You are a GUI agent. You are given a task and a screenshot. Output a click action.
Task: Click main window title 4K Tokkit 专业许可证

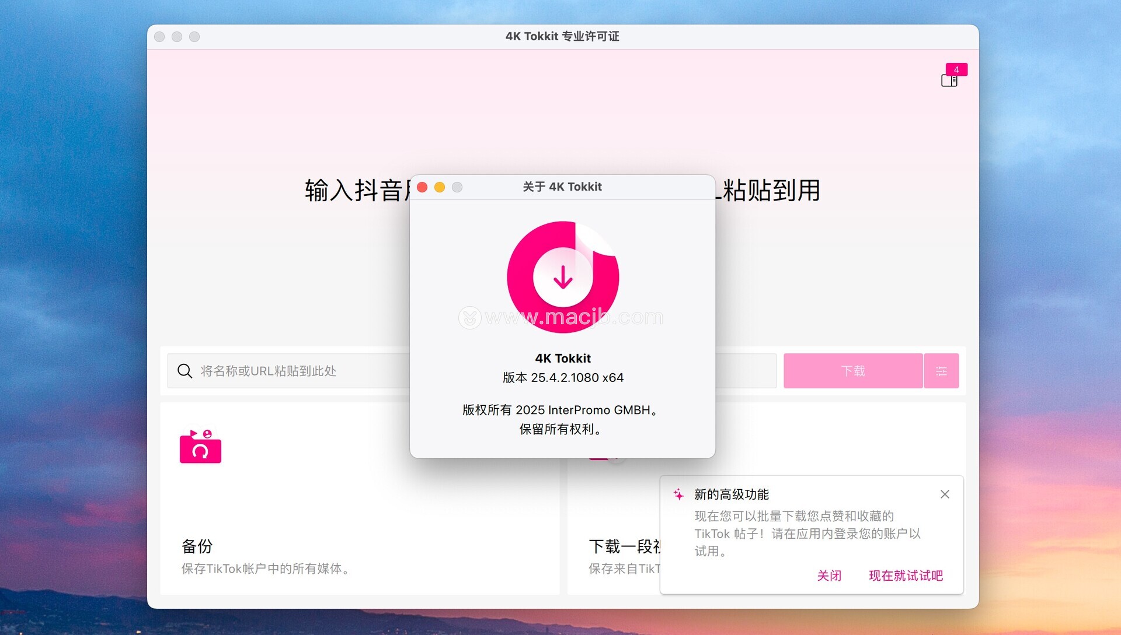click(x=562, y=36)
